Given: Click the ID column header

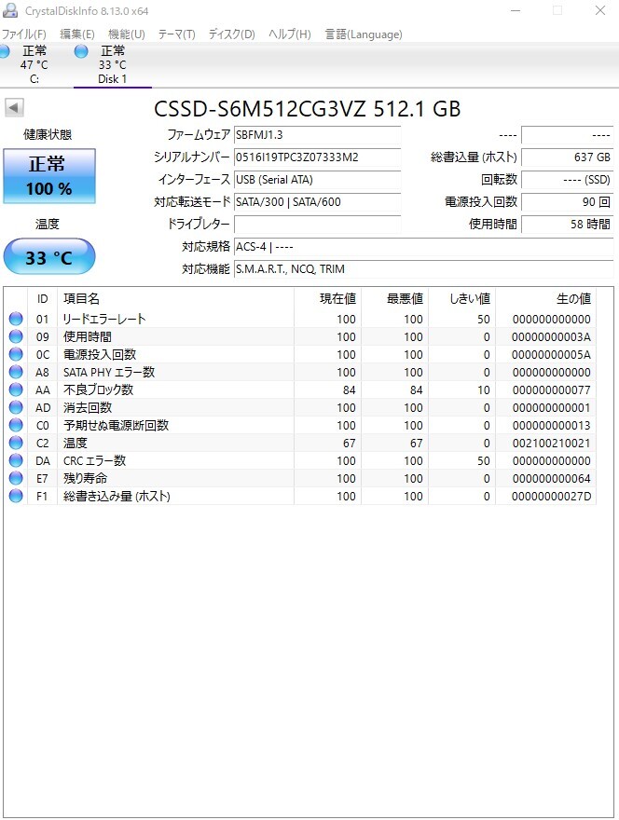Looking at the screenshot, I should [x=42, y=298].
